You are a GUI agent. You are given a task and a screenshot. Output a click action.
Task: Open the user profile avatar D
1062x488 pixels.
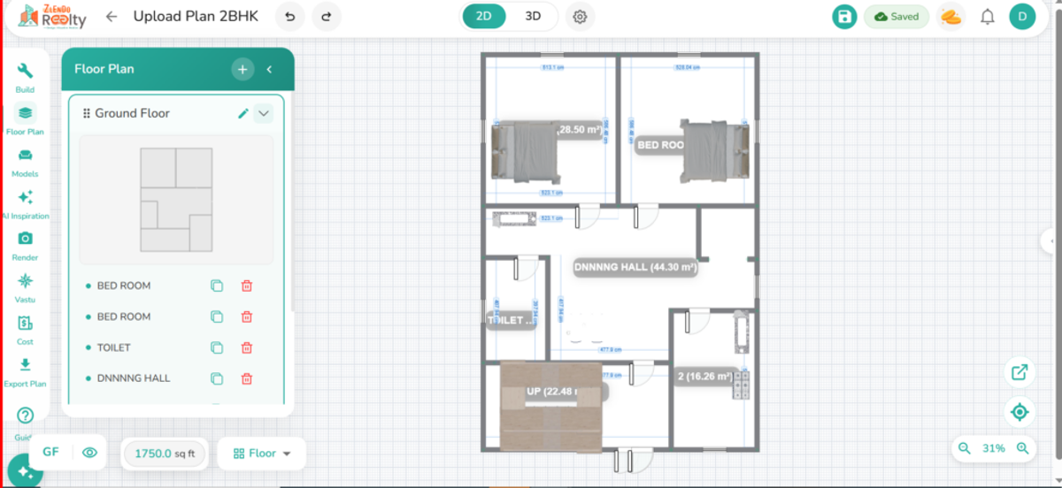point(1022,17)
